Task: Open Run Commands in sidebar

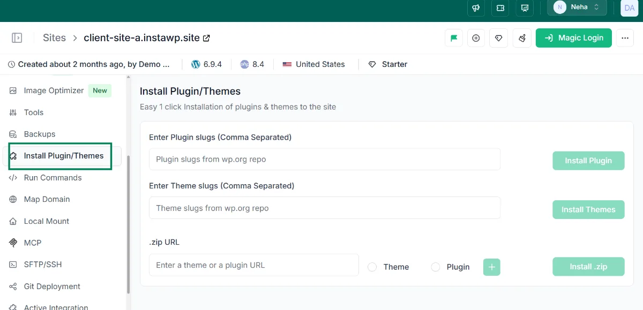Action: point(53,178)
